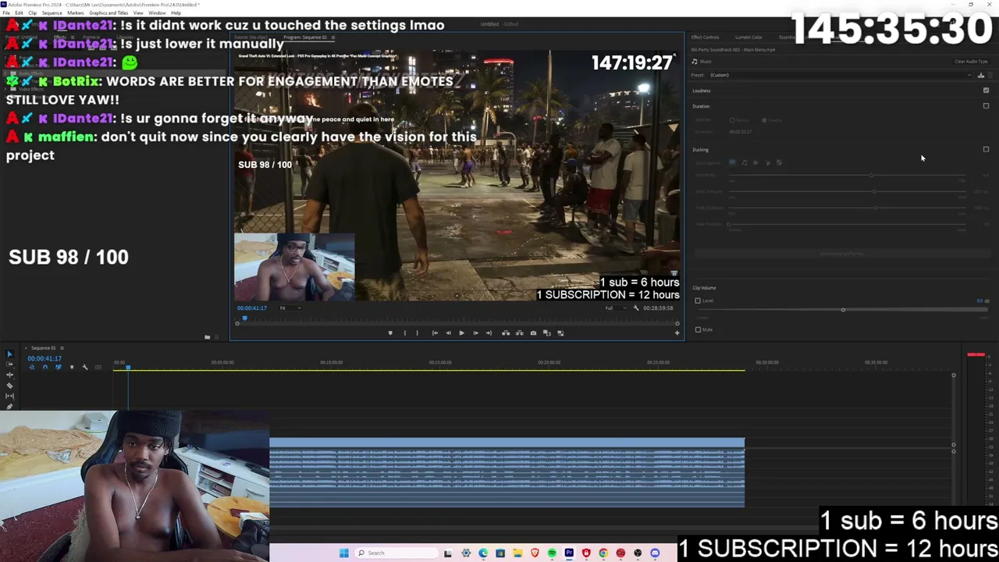This screenshot has height=562, width=999.
Task: Select the Selection tool in the timeline toolbar
Action: coord(9,355)
